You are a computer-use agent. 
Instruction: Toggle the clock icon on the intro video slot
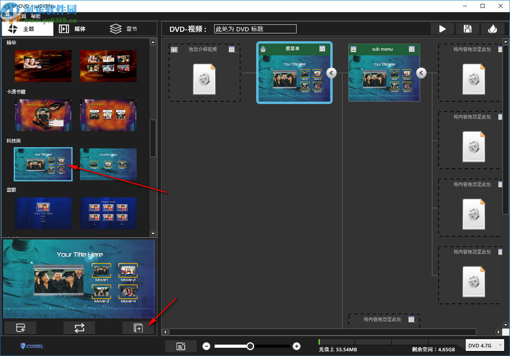pyautogui.click(x=174, y=49)
